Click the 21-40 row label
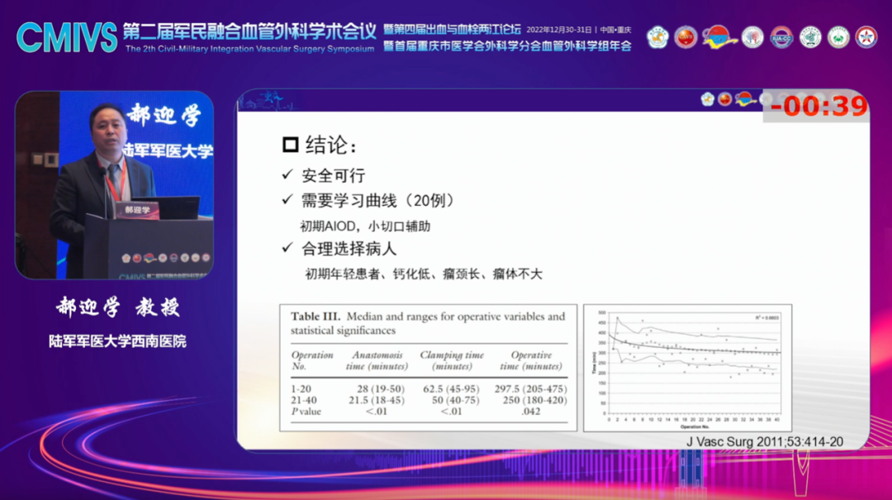Viewport: 892px width, 500px height. pos(304,400)
